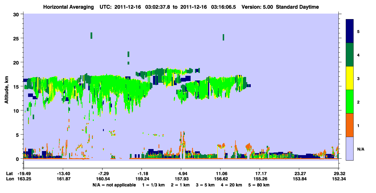
Task: Click the y-axis tick label 30
Action: (16, 14)
